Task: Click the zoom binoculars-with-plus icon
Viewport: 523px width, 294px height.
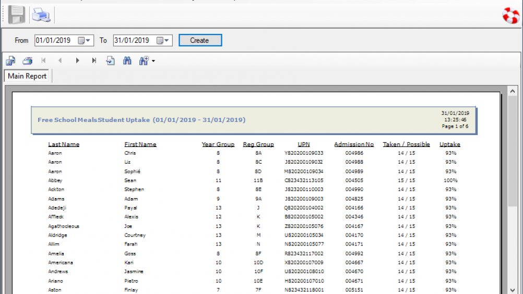Action: click(144, 61)
